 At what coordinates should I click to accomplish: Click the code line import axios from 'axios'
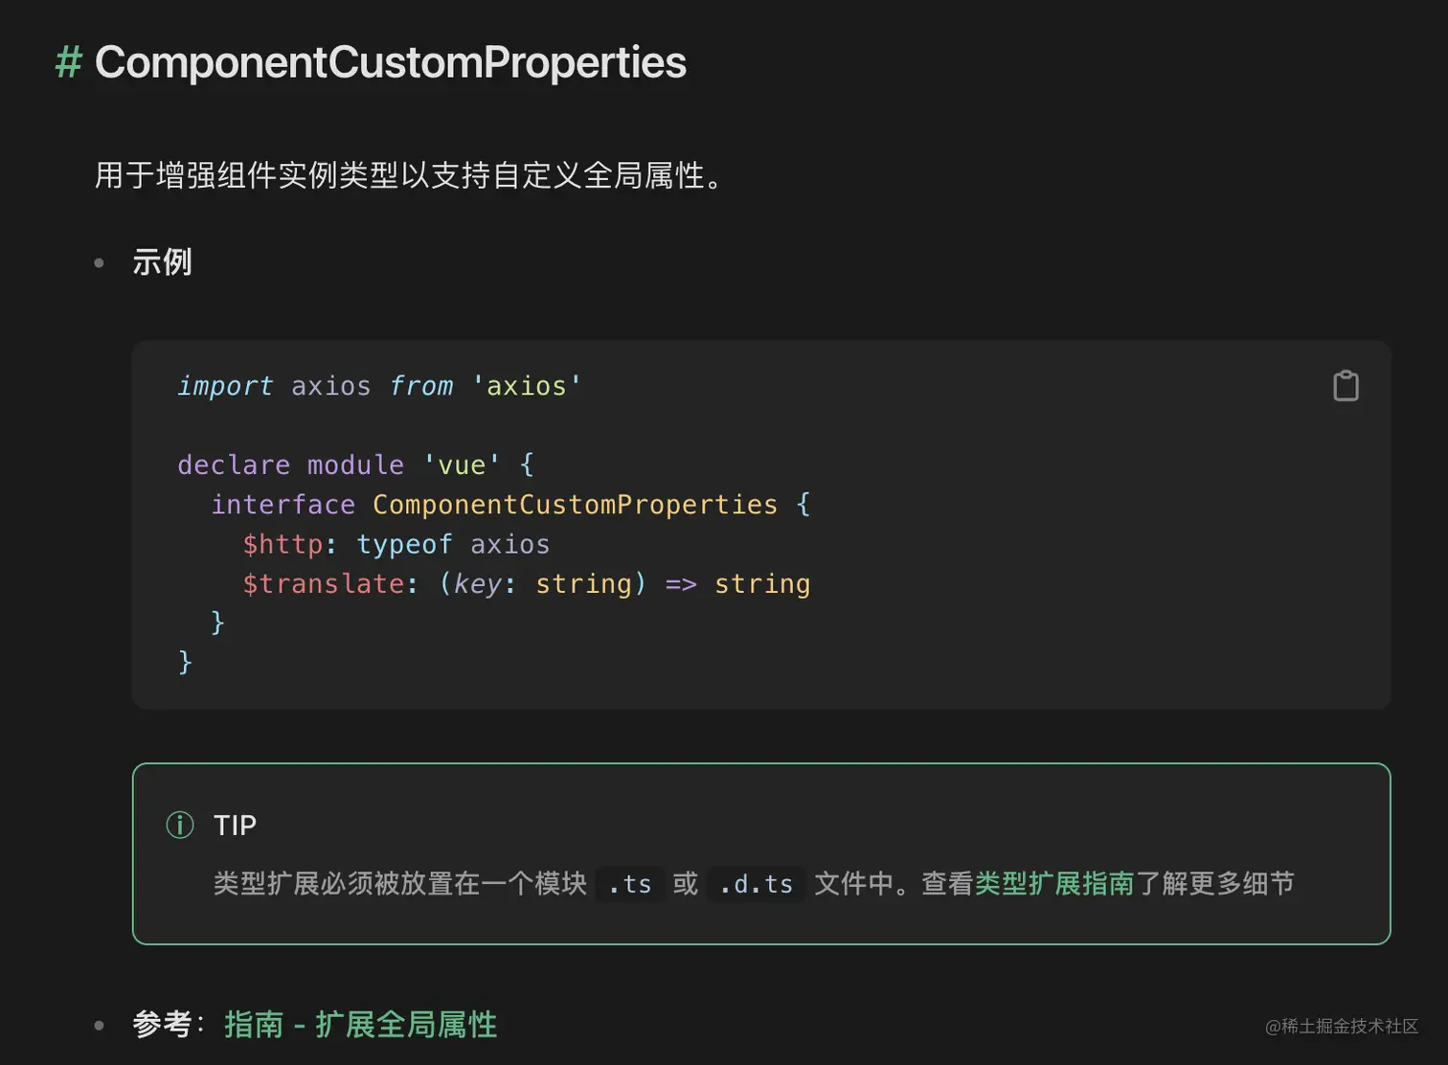[x=379, y=386]
